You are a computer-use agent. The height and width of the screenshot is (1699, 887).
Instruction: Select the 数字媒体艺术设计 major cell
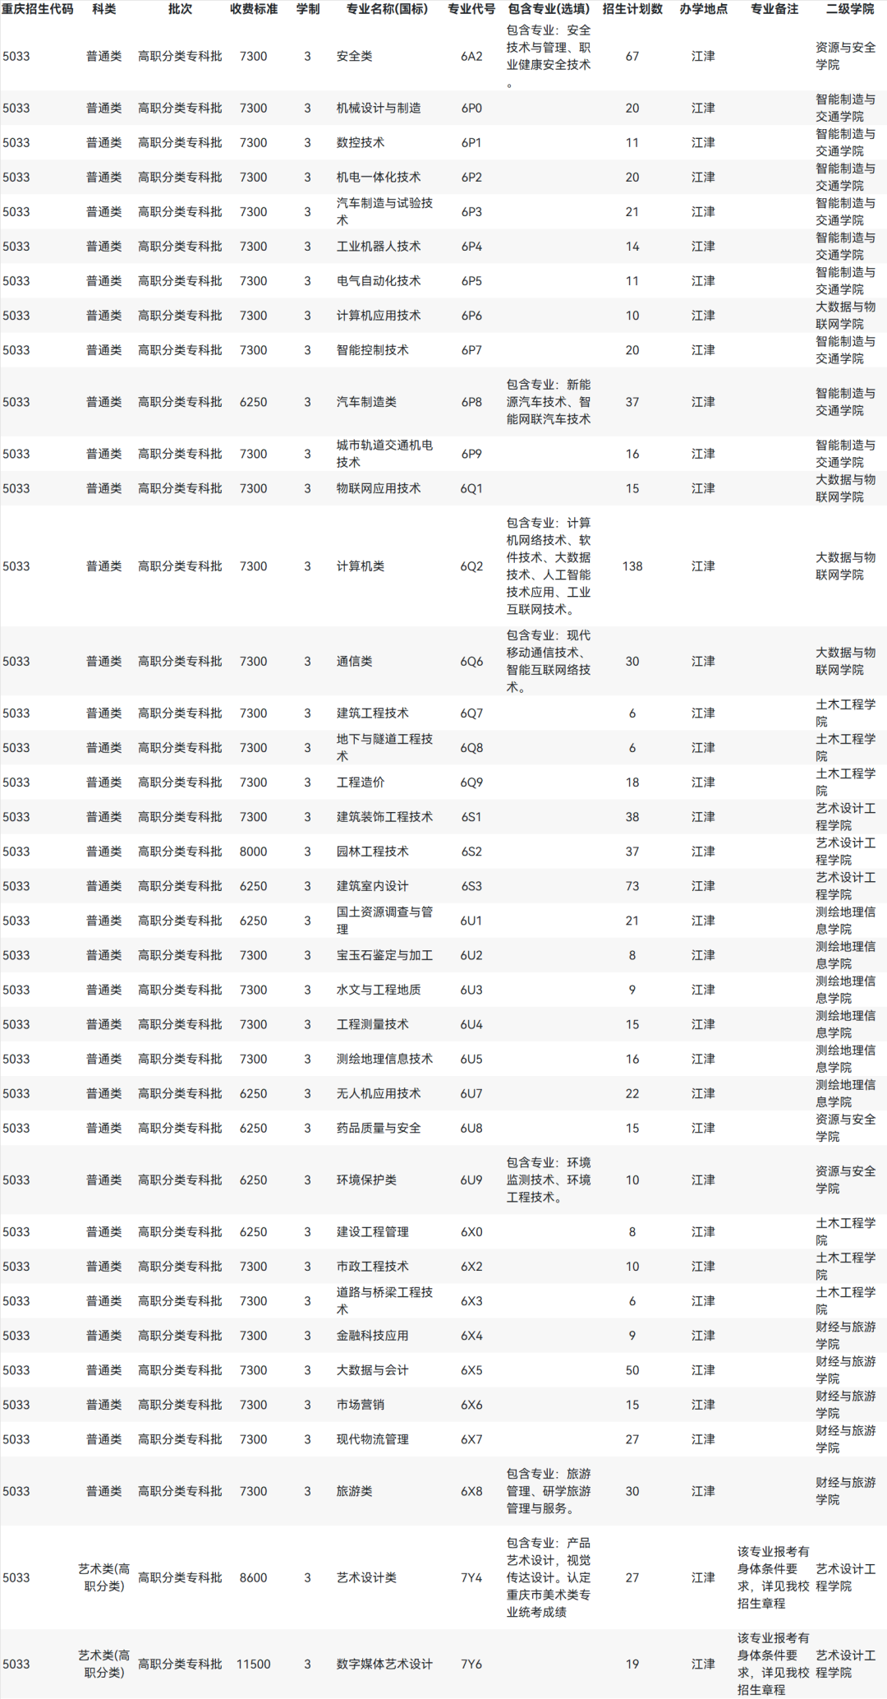[384, 1663]
